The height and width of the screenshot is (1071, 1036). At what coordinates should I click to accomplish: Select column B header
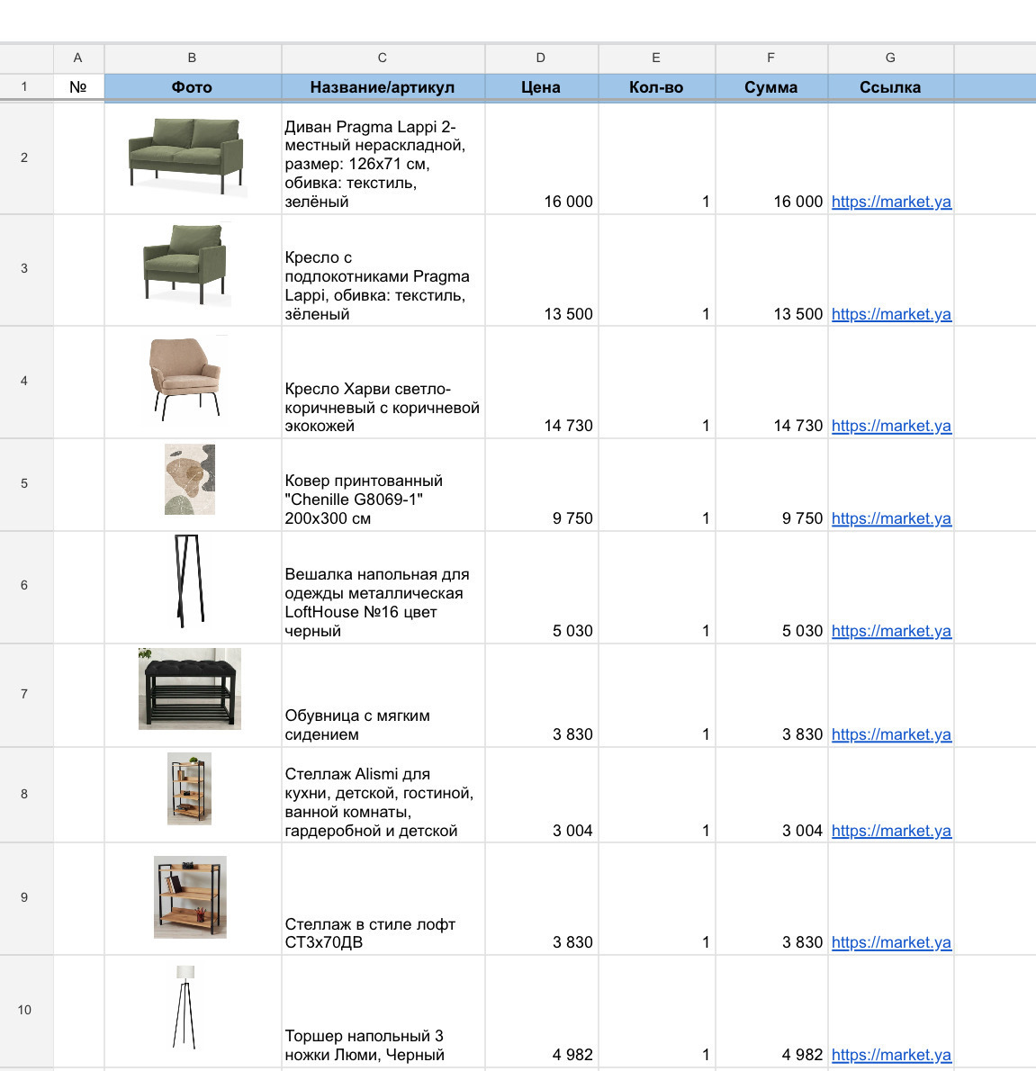(x=193, y=58)
